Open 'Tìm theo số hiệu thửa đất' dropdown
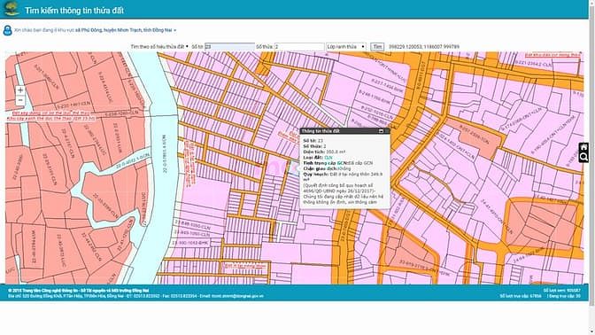595x335 pixels. click(x=159, y=47)
